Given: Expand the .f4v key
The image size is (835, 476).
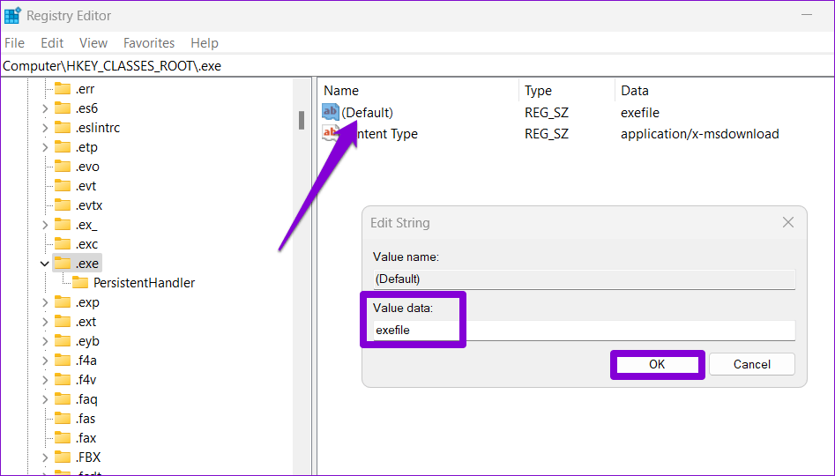Looking at the screenshot, I should point(45,380).
